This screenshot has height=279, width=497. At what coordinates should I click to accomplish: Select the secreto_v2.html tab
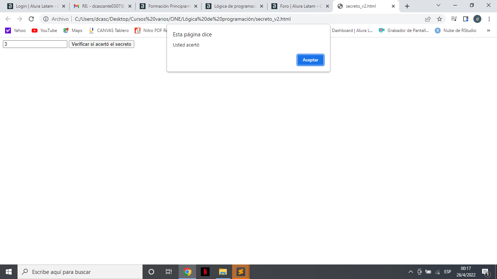pyautogui.click(x=366, y=6)
